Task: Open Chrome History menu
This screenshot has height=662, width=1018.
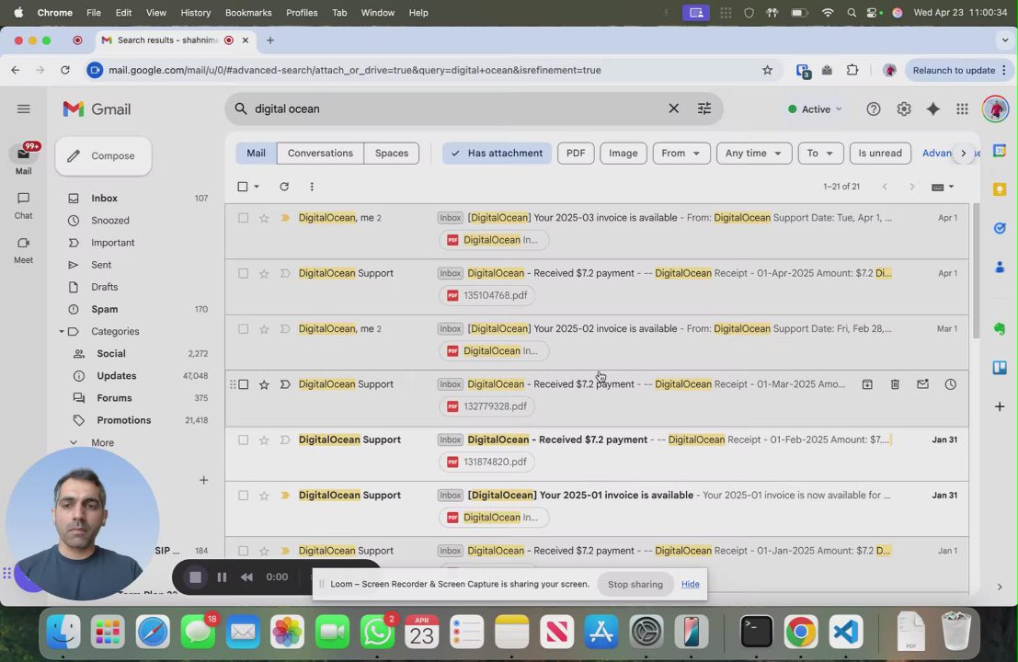Action: coord(196,12)
